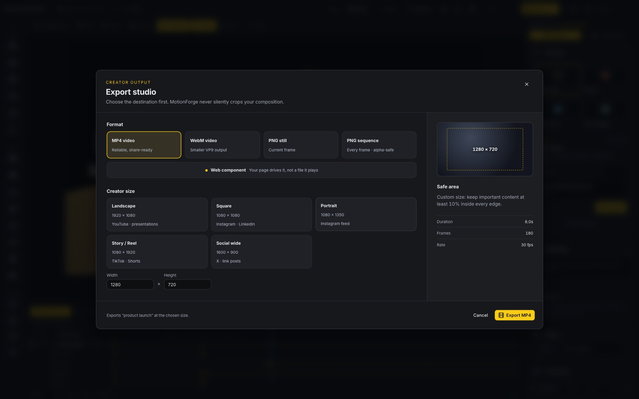The image size is (639, 399).
Task: Click the CREATOR OUTPUT label
Action: tap(128, 82)
